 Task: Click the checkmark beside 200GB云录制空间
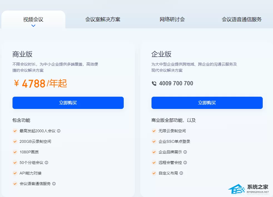point(15,141)
